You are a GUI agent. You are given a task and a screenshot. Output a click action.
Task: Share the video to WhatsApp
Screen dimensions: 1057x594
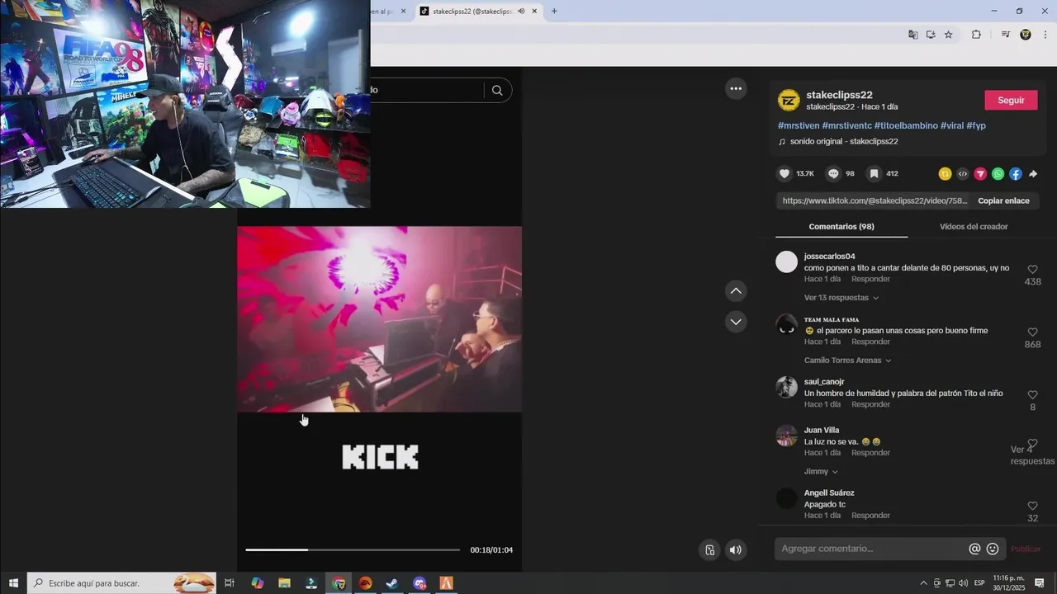(x=998, y=174)
